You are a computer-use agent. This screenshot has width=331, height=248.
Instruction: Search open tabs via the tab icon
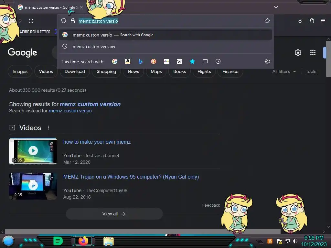(205, 61)
